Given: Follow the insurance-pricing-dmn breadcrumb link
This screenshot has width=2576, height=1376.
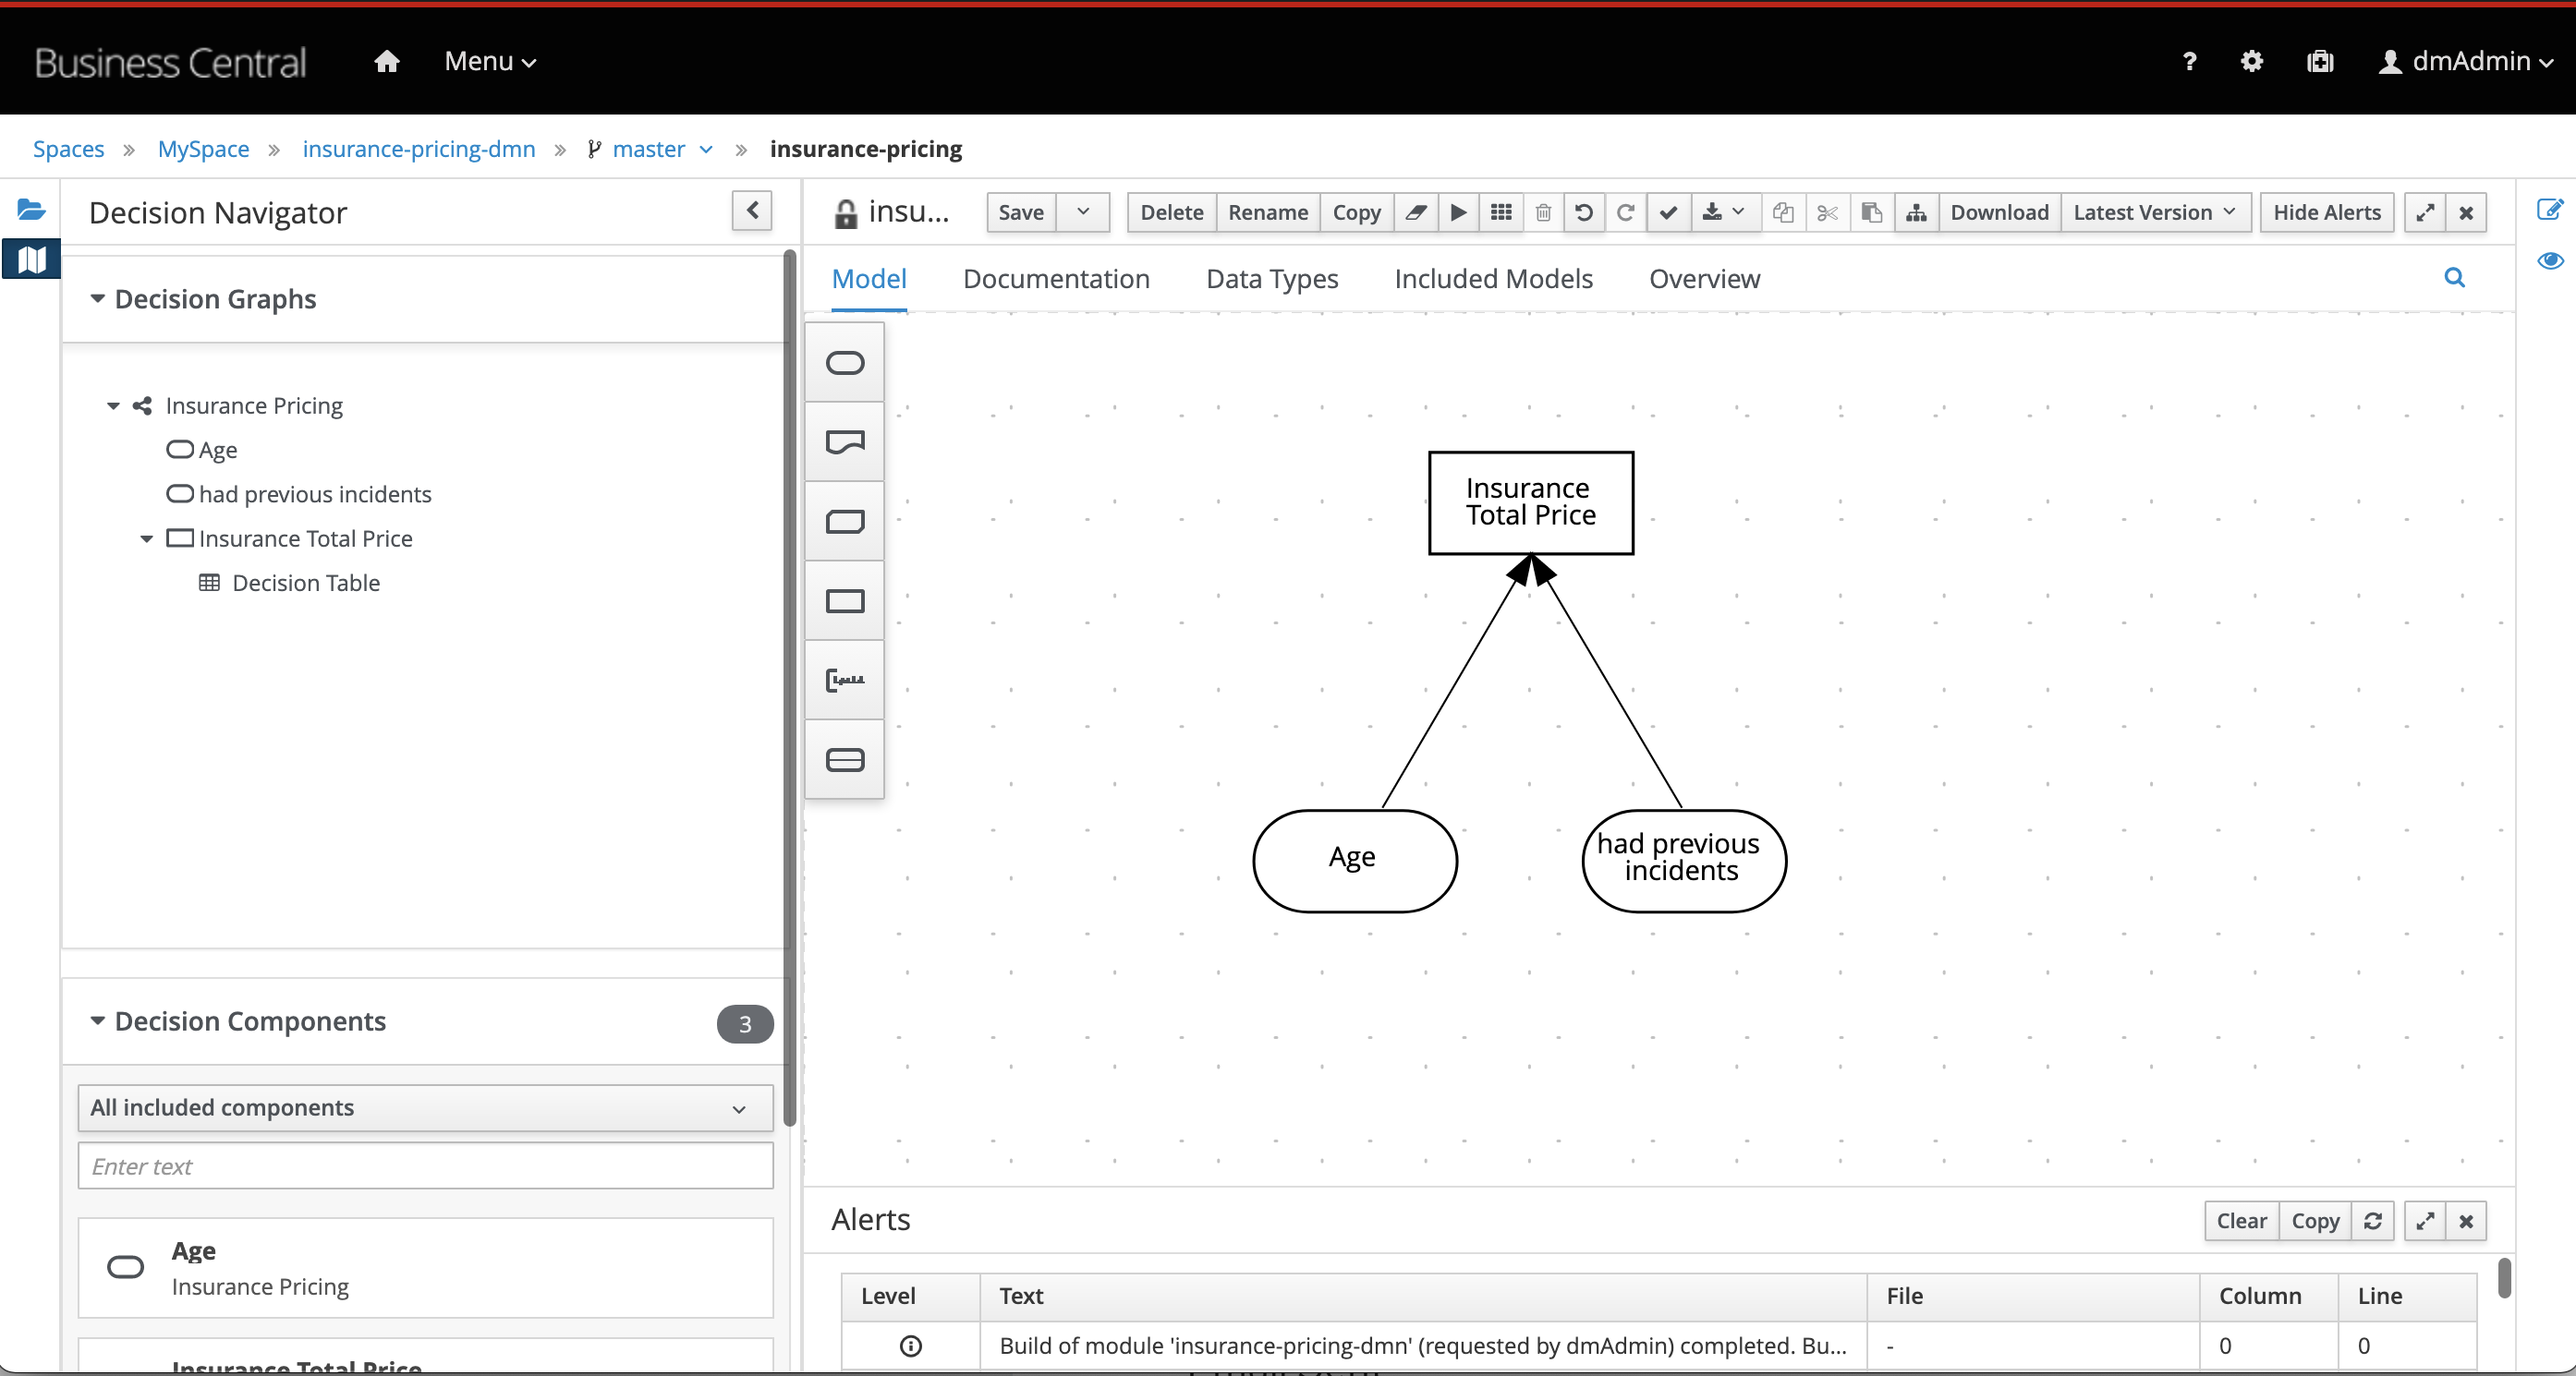Looking at the screenshot, I should click(418, 149).
